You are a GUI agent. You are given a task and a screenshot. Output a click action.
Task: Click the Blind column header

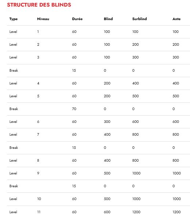point(108,19)
